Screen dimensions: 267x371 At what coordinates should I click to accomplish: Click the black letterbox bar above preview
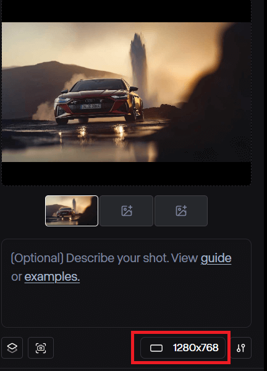click(126, 11)
